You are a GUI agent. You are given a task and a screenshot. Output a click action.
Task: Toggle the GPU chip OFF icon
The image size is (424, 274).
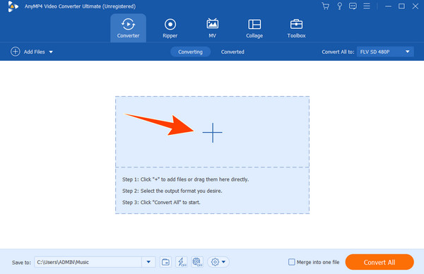tap(197, 262)
